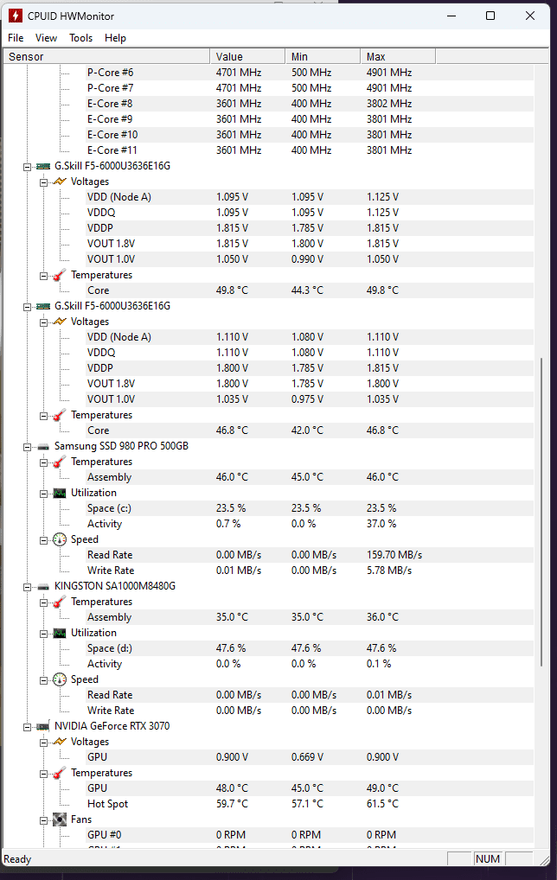Click the Fans icon under NVIDIA GeForce
The width and height of the screenshot is (557, 880).
60,820
